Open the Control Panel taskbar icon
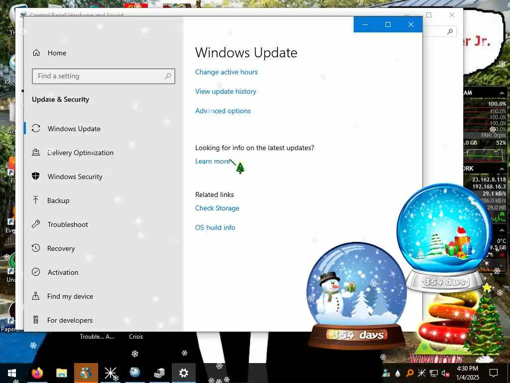The width and height of the screenshot is (510, 383). [x=159, y=373]
